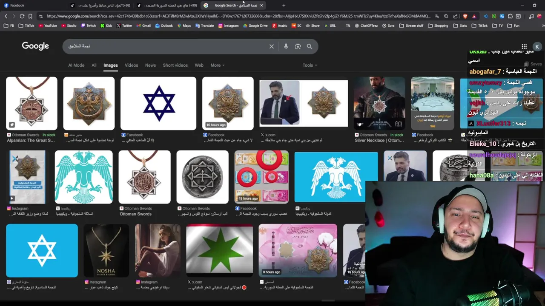Open ChatGPTeez bookmark

[366, 25]
